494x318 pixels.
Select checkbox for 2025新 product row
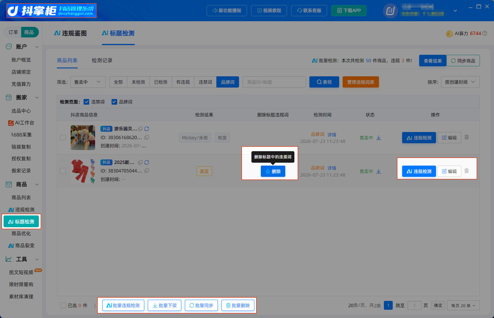(63, 171)
